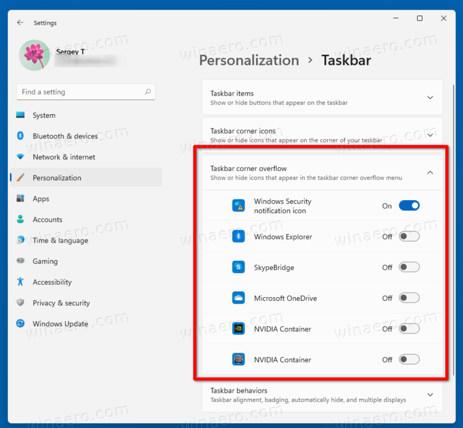Click the vertical scrollbar of settings page

click(454, 230)
